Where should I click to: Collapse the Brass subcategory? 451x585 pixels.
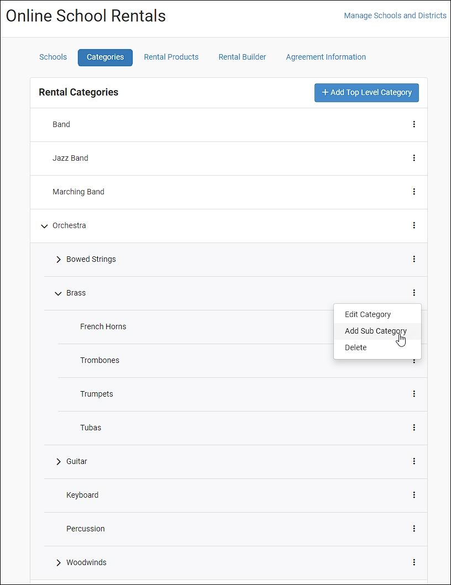(58, 294)
